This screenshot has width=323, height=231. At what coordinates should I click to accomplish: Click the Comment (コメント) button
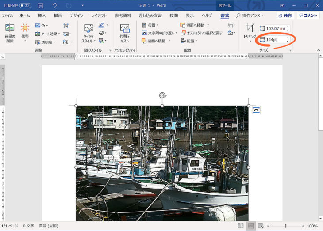(308, 15)
